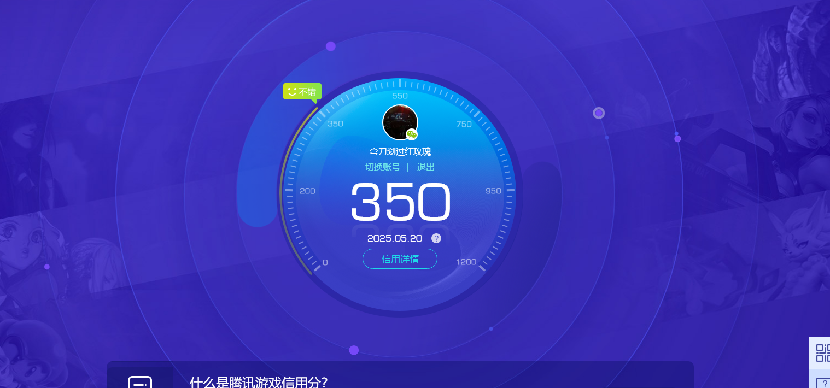Click the user avatar picture
830x388 pixels.
point(400,122)
